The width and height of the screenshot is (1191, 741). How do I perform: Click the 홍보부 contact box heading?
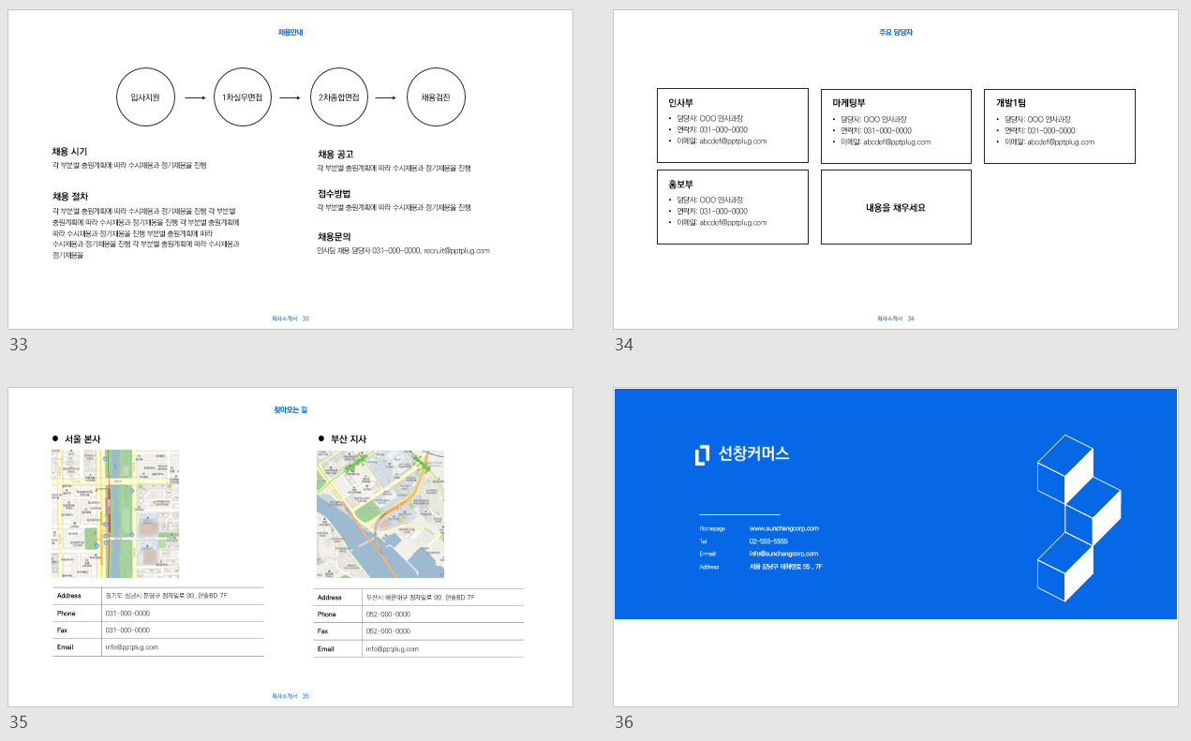[680, 184]
